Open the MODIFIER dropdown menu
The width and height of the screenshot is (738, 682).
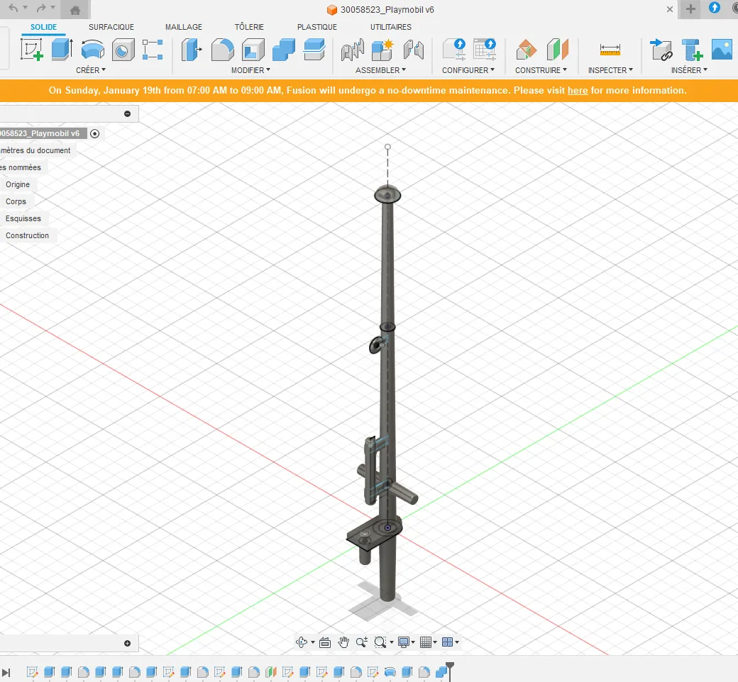pos(251,70)
